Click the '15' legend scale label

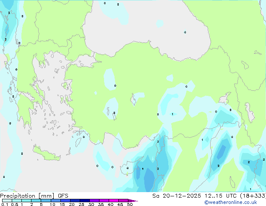point(62,204)
